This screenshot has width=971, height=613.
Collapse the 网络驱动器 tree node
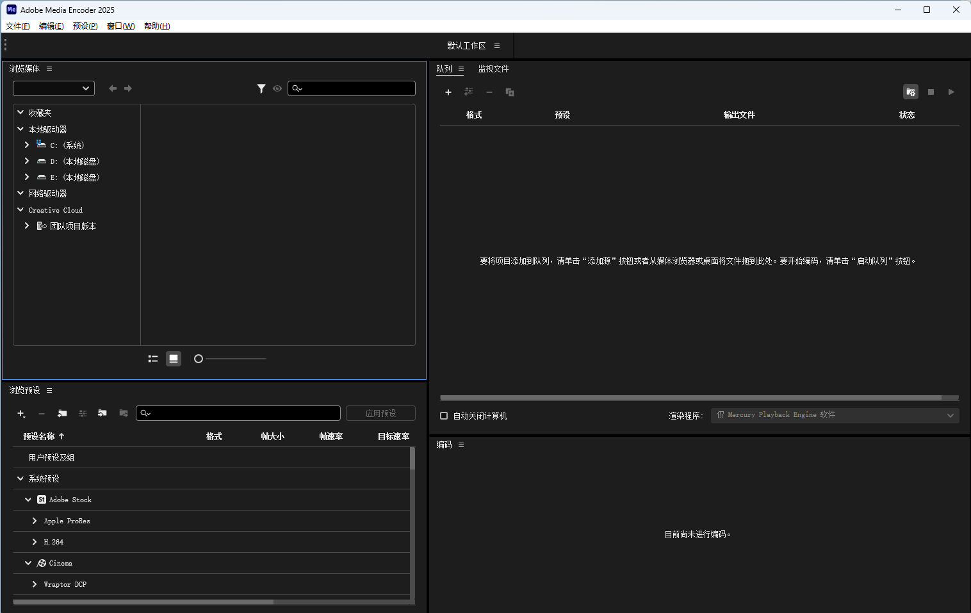pos(20,193)
